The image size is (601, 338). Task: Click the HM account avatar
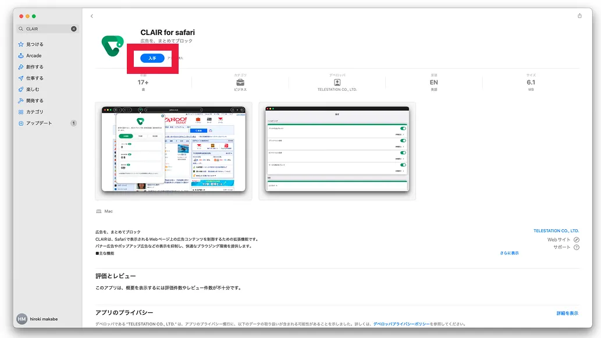(x=22, y=319)
